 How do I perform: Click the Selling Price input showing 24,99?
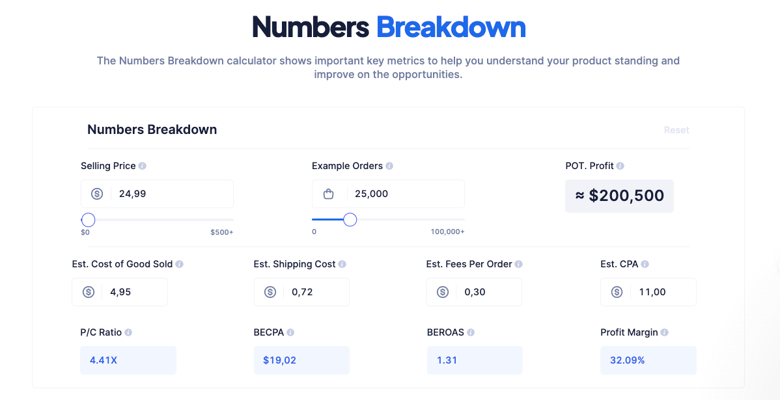tap(157, 194)
